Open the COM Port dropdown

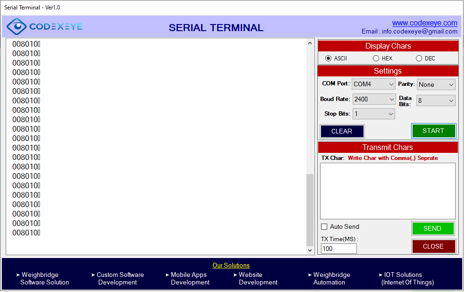coord(373,84)
